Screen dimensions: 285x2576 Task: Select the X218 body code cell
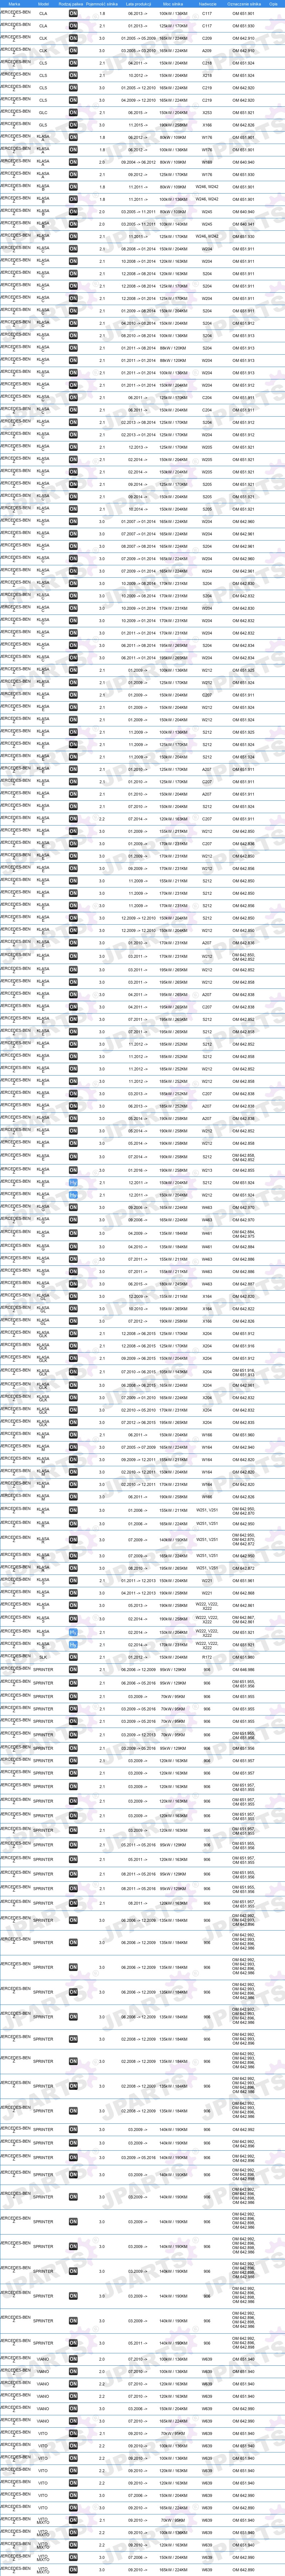point(207,75)
